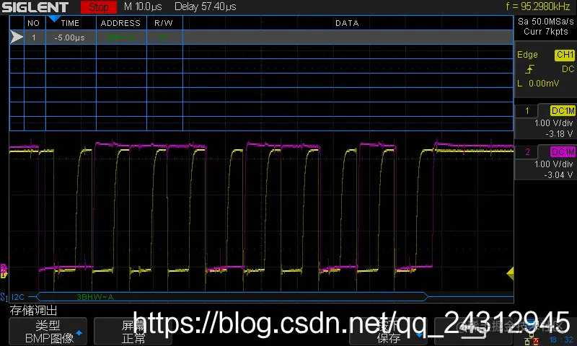Click channel 2's 1.00 V/div scale
This screenshot has height=346, width=577.
click(x=553, y=164)
